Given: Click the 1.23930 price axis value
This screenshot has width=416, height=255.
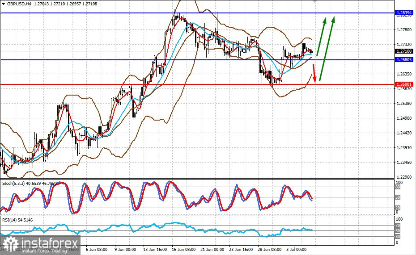Looking at the screenshot, I should [x=404, y=147].
